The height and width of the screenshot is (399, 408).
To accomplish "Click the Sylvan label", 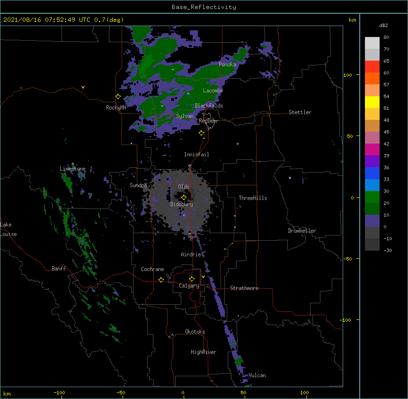I will click(185, 116).
